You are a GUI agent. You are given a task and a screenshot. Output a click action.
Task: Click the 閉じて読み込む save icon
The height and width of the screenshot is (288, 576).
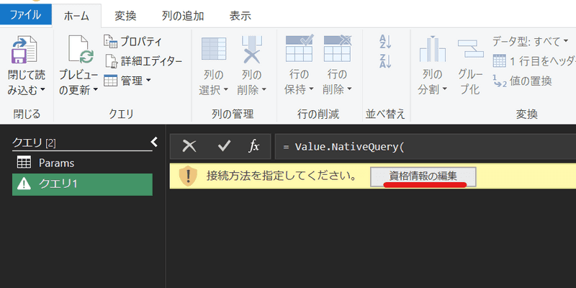pyautogui.click(x=25, y=52)
